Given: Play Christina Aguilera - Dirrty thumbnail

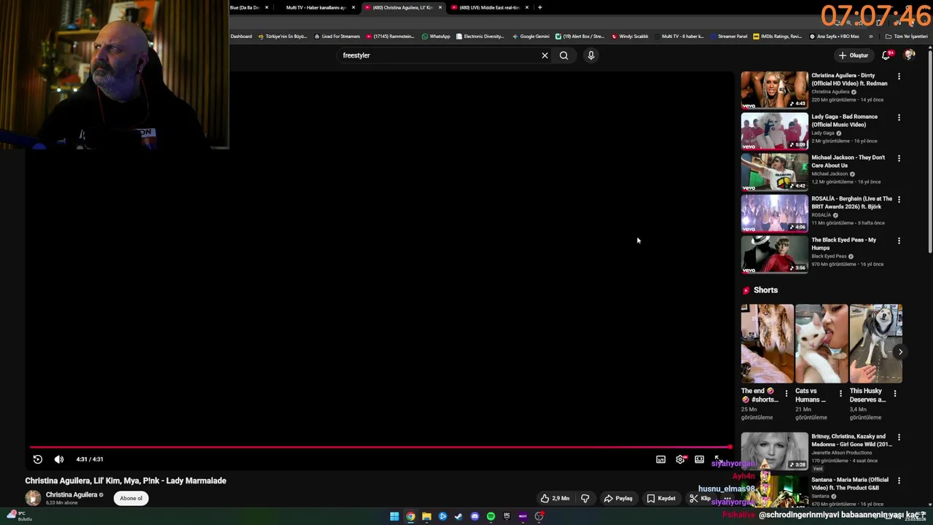Looking at the screenshot, I should (774, 90).
